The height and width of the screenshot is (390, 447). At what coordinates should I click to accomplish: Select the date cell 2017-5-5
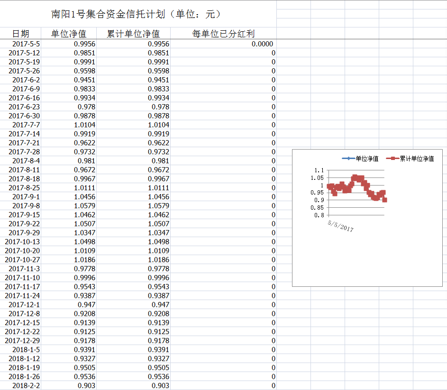click(26, 44)
